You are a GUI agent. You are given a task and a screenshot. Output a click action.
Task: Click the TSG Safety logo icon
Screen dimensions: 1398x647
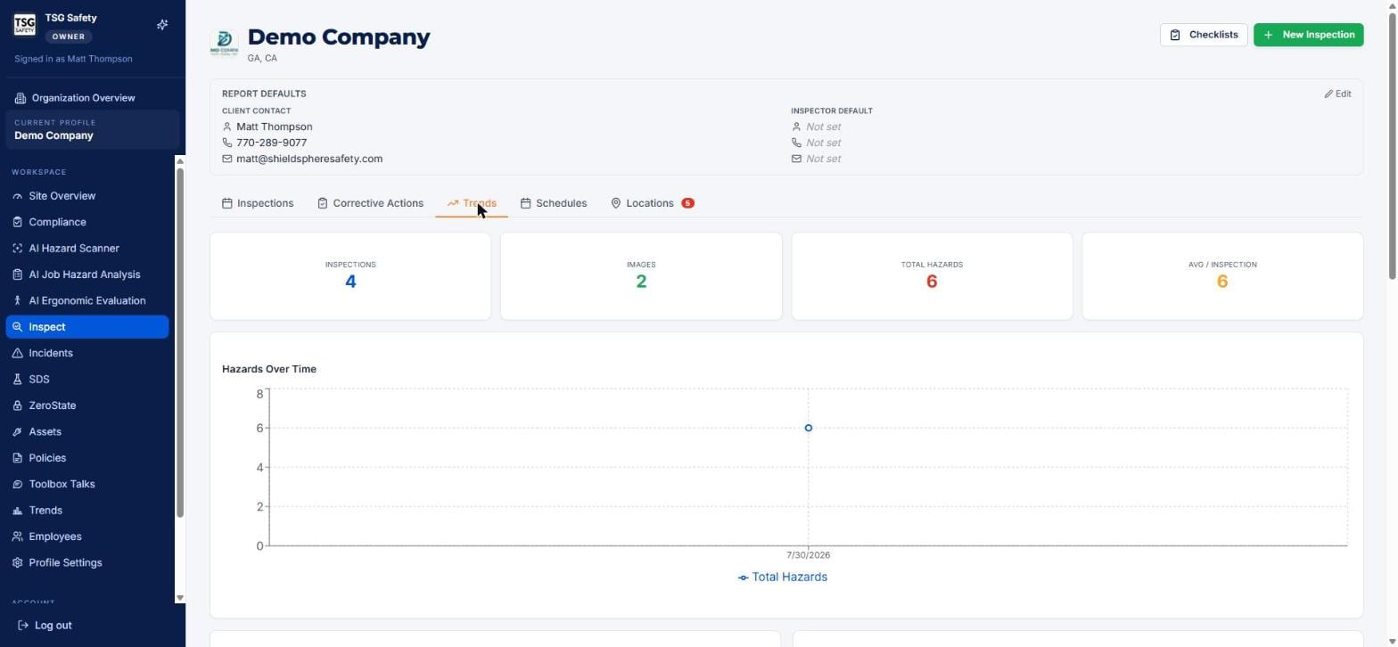click(x=24, y=25)
